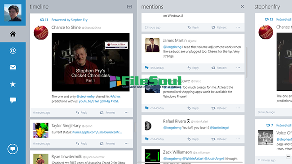Image resolution: width=292 pixels, height=164 pixels.
Task: Open James Martin's avatar
Action: click(x=152, y=45)
